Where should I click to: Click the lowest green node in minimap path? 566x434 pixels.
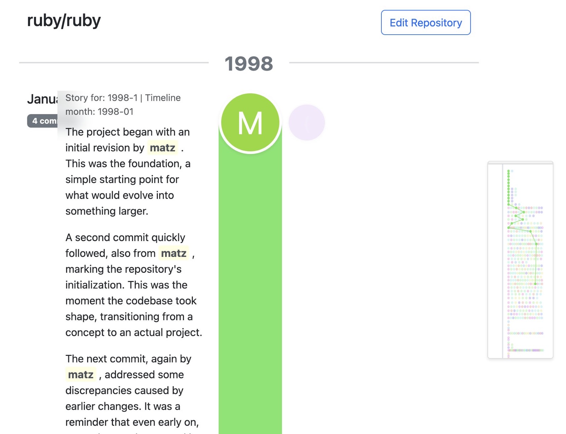pyautogui.click(x=536, y=284)
